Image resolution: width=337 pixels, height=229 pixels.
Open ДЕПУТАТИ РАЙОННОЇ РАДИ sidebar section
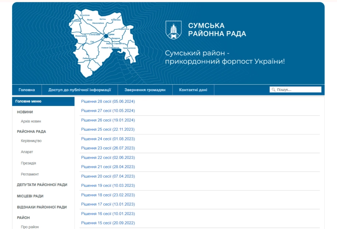42,185
